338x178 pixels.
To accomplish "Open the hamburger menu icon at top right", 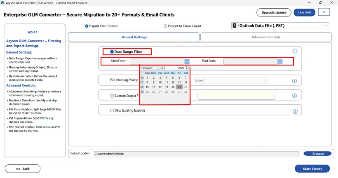I will 324,12.
